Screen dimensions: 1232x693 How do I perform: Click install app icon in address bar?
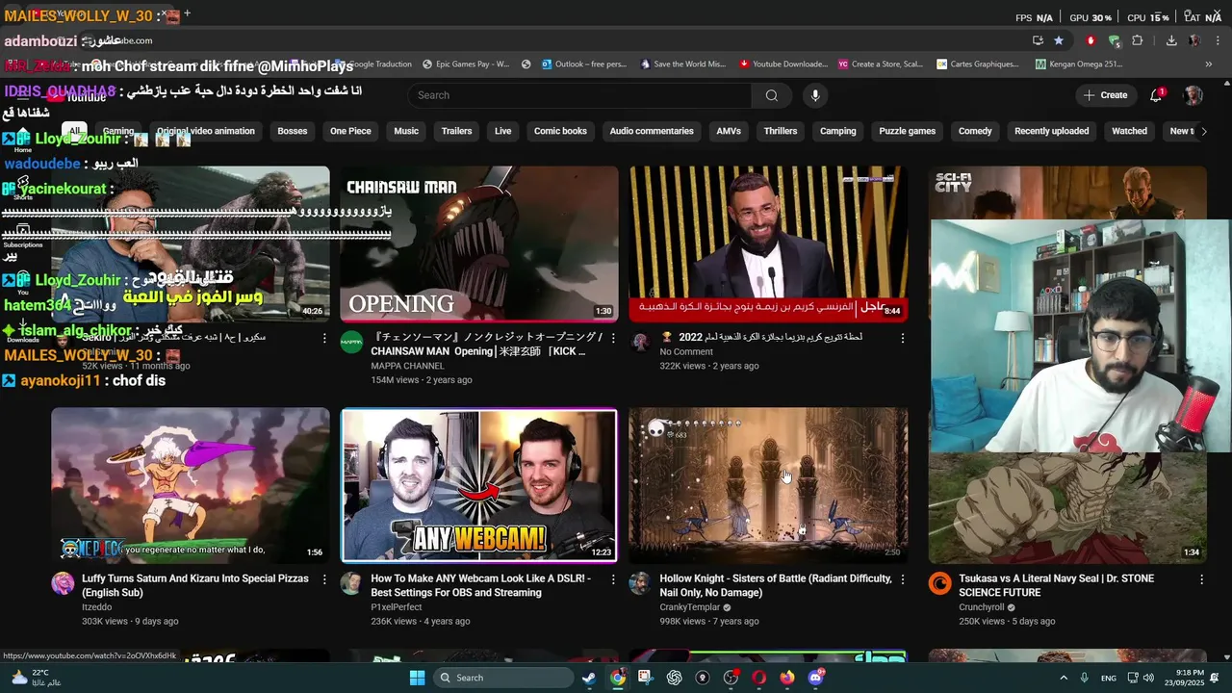1038,40
